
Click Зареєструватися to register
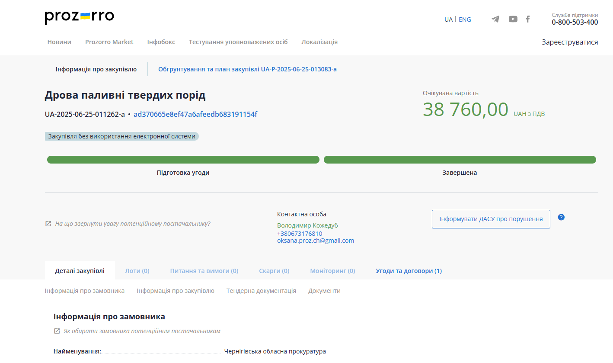[x=569, y=42]
